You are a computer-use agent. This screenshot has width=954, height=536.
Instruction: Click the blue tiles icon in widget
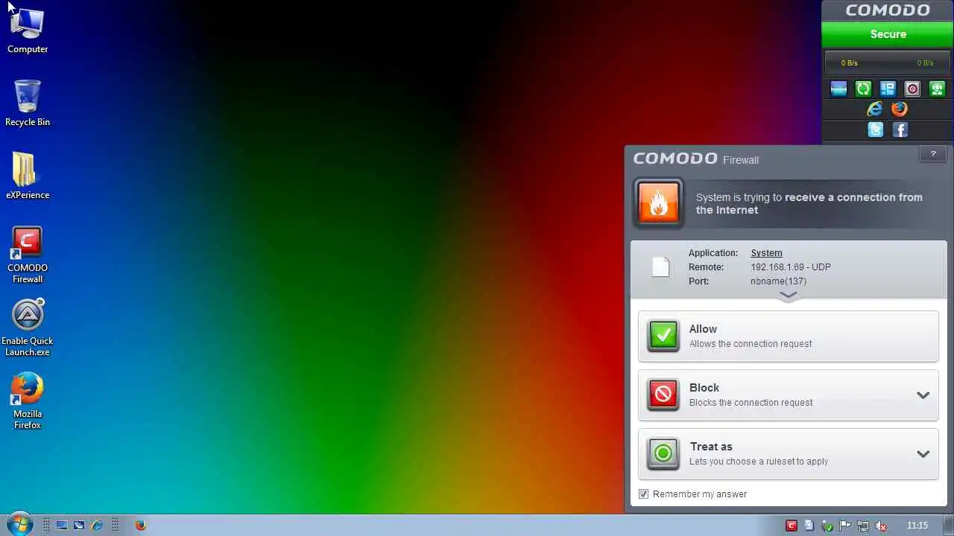[x=888, y=89]
